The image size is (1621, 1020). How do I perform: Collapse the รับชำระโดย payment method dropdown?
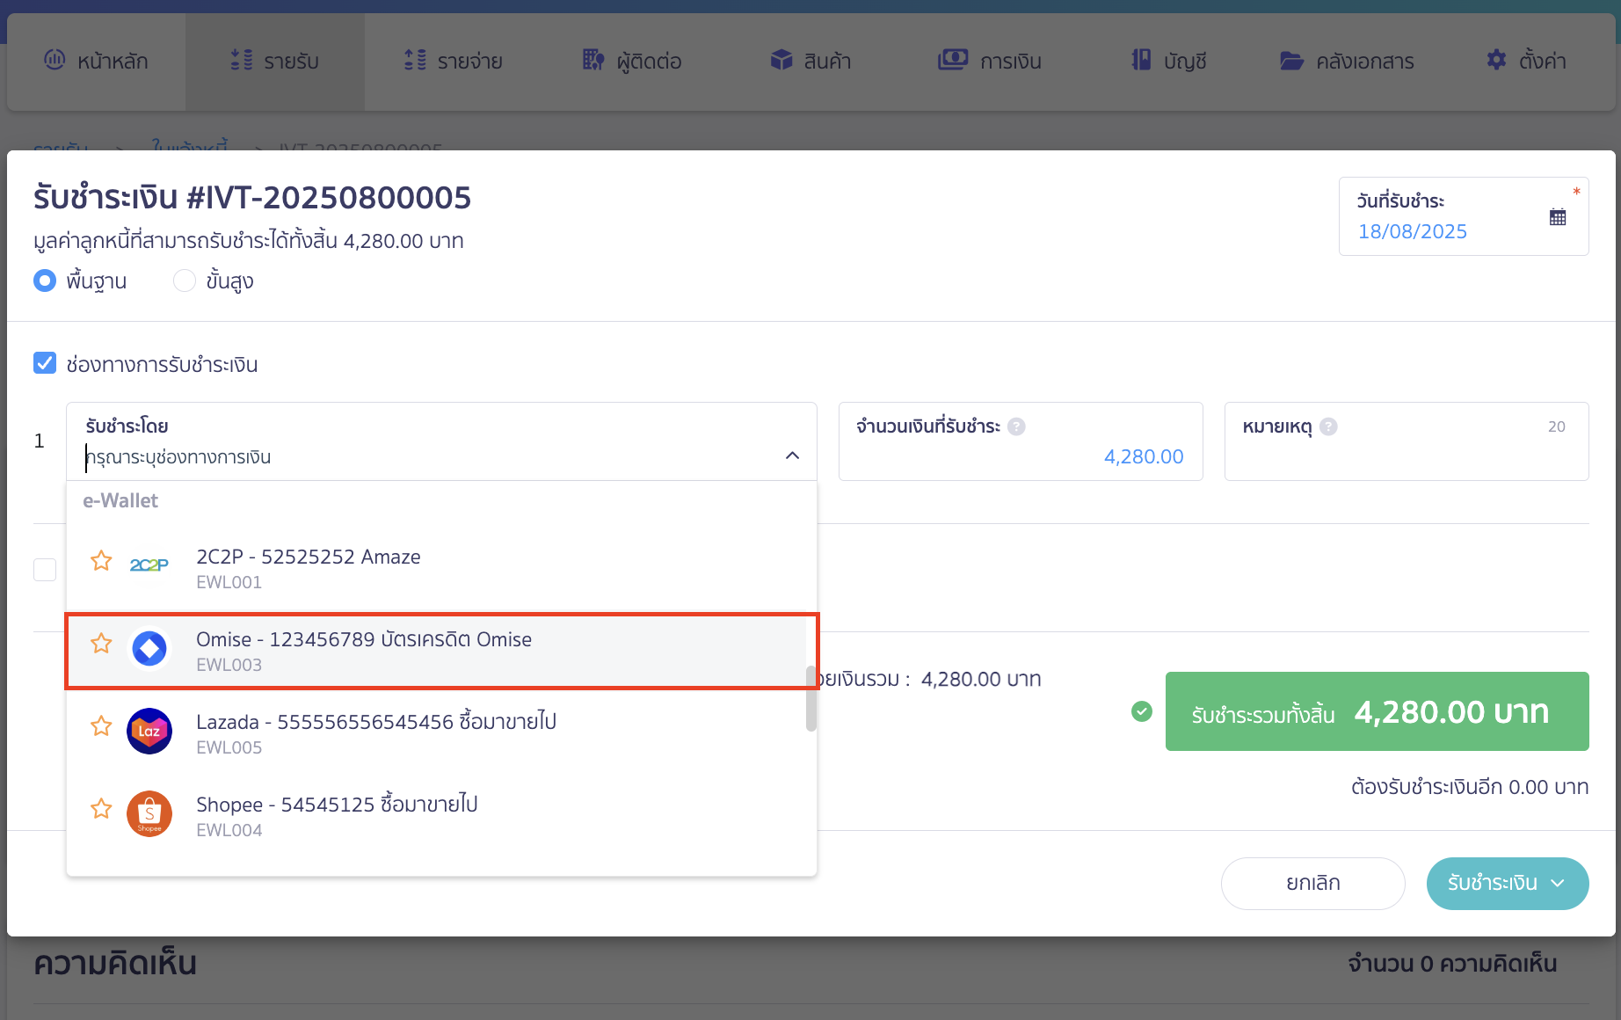[791, 455]
